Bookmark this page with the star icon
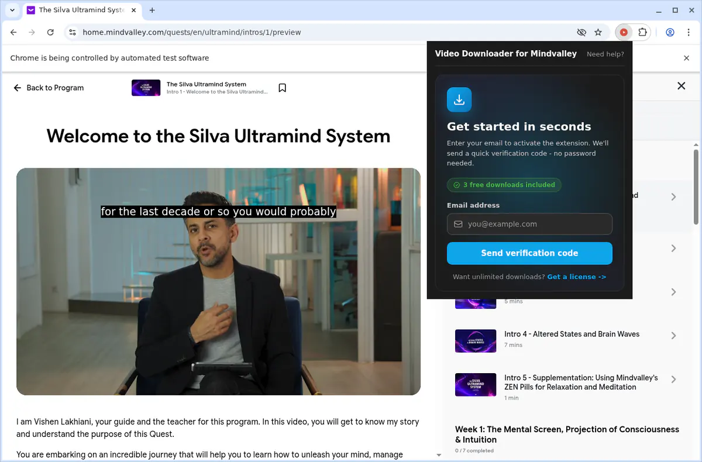This screenshot has height=462, width=702. pos(598,32)
